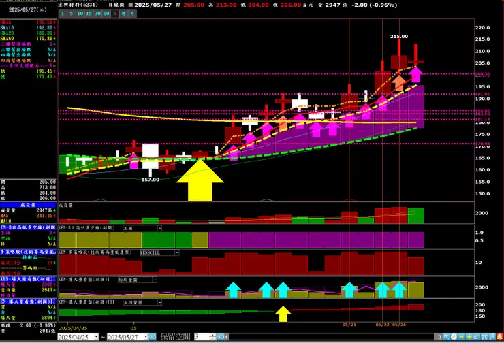Click the SMA60 legend entry
The height and width of the screenshot is (343, 504).
28,39
